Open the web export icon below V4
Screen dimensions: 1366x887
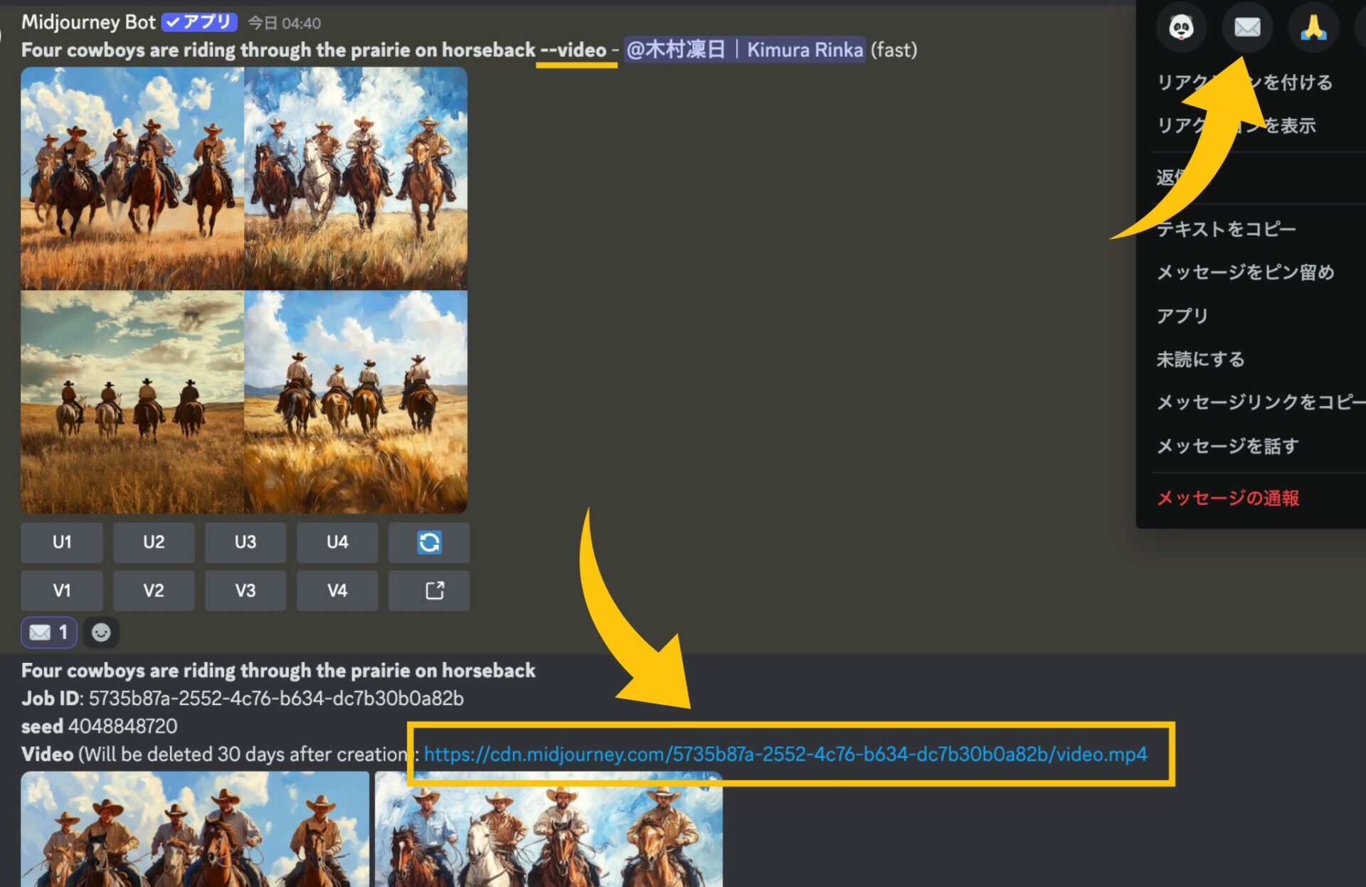[x=429, y=590]
